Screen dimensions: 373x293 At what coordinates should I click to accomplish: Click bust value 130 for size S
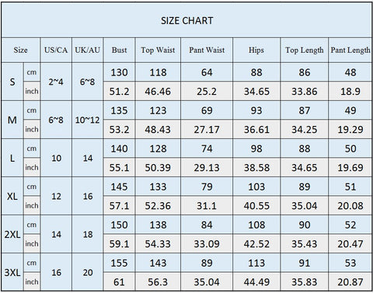tap(119, 72)
